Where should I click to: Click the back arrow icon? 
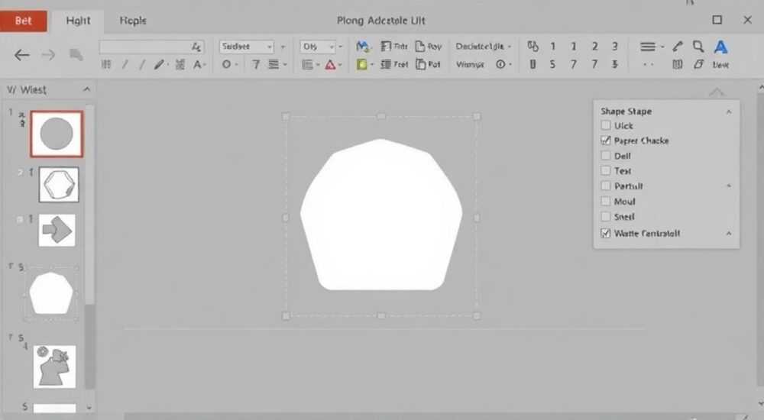(22, 55)
